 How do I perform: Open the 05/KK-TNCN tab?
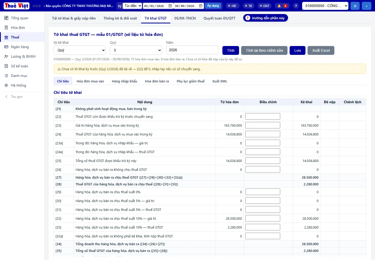click(x=185, y=18)
